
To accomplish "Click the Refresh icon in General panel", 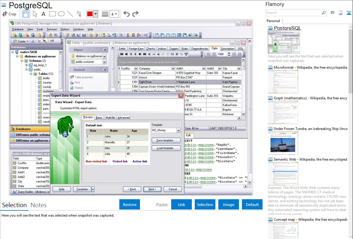I will (x=72, y=88).
